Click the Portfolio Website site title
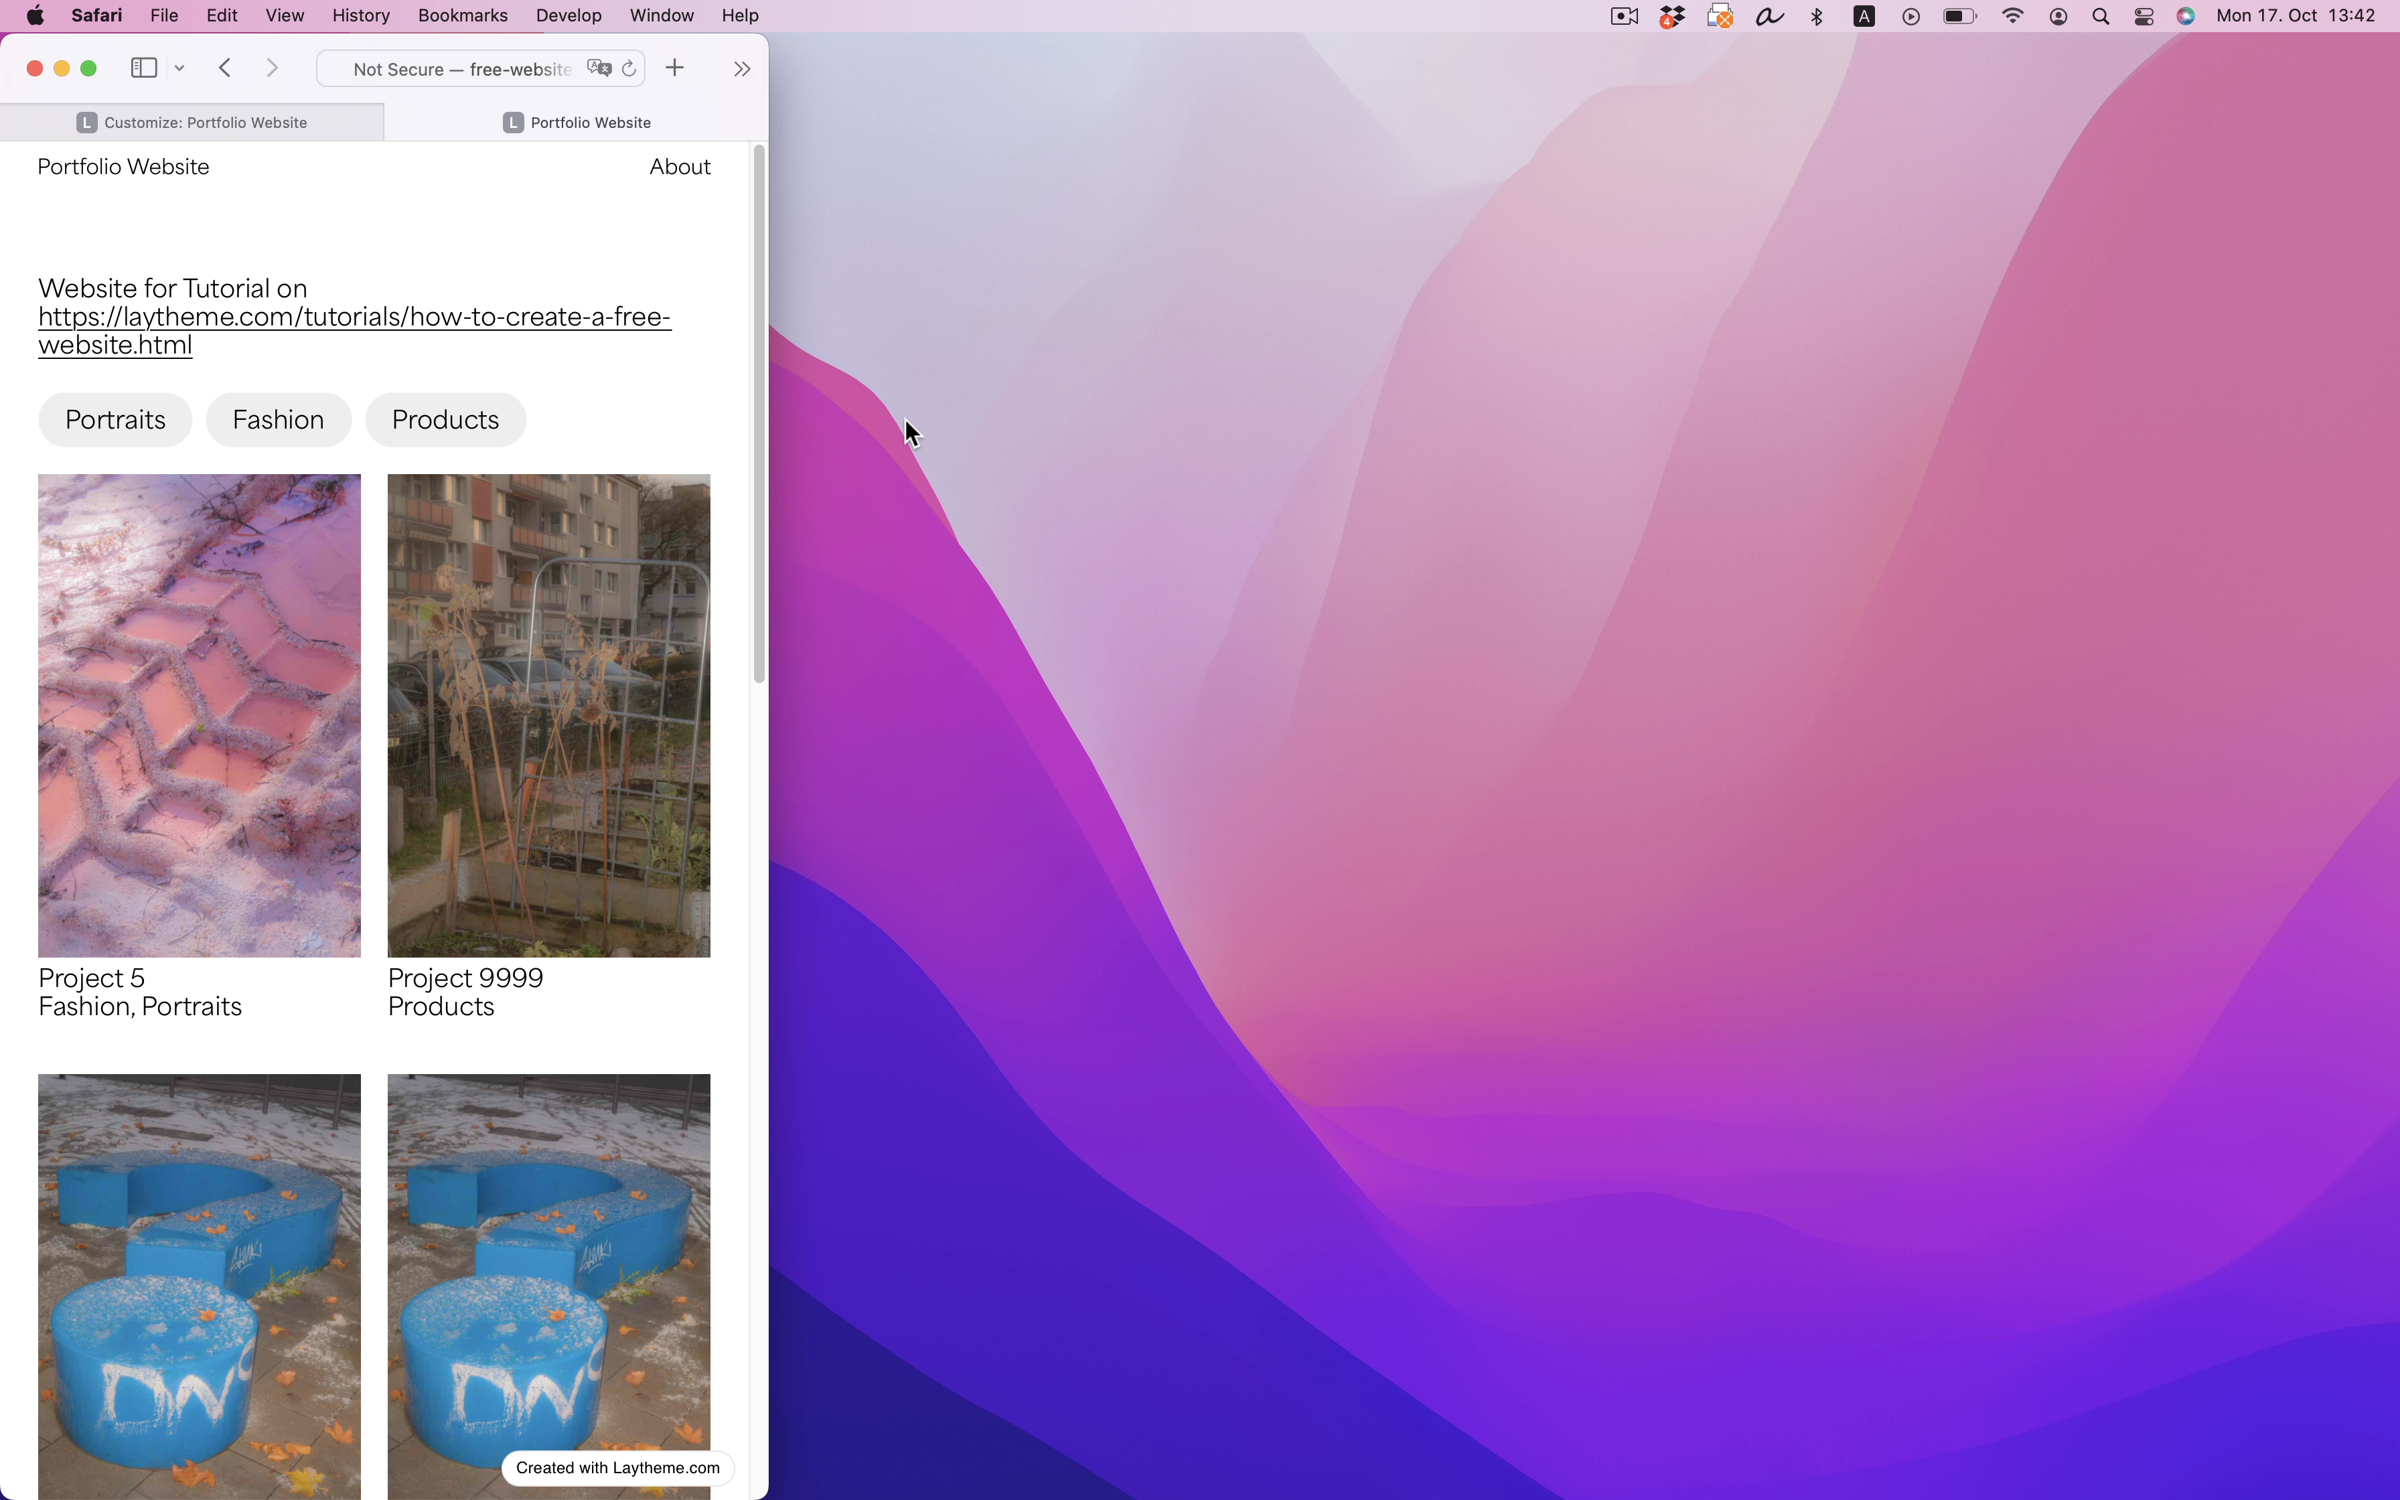2400x1500 pixels. pos(124,167)
